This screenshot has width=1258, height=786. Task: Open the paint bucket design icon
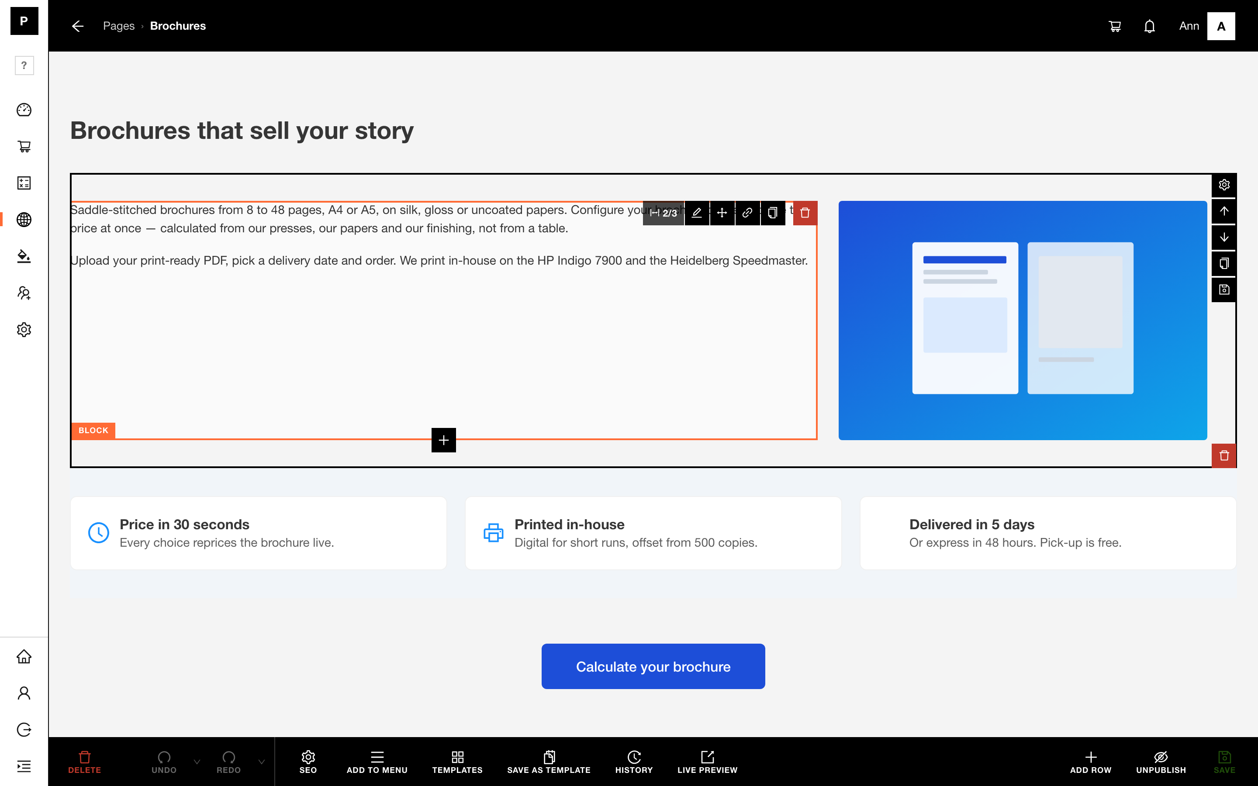tap(24, 256)
